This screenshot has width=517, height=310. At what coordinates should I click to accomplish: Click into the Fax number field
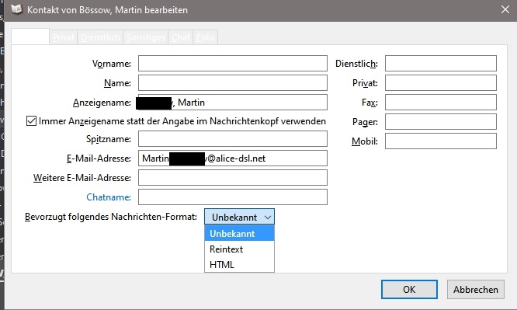tap(441, 103)
